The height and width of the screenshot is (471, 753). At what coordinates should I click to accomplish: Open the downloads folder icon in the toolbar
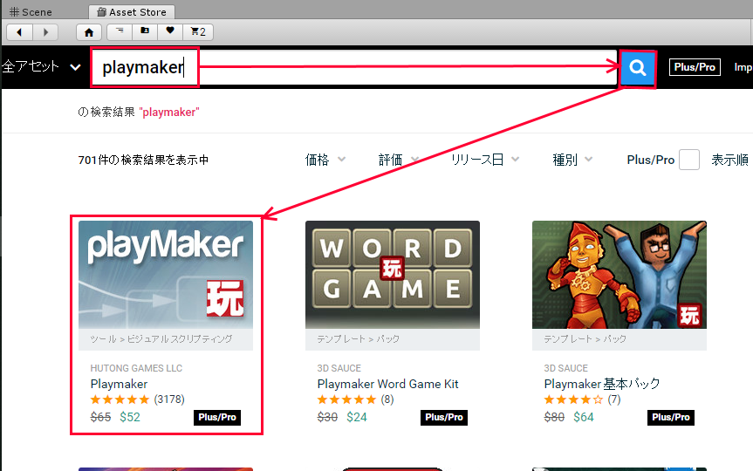[145, 31]
